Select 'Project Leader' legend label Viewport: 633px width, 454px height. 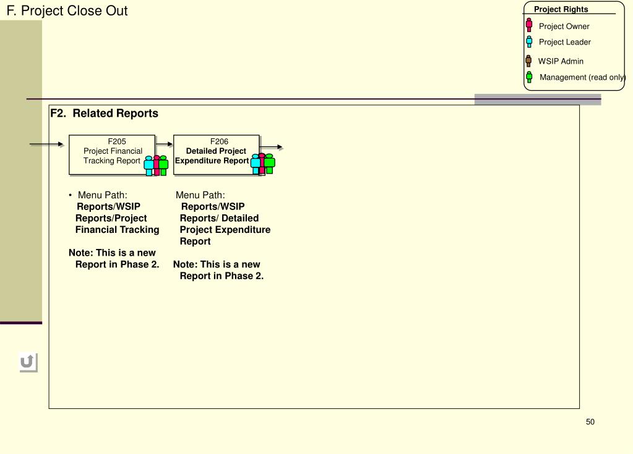click(564, 42)
